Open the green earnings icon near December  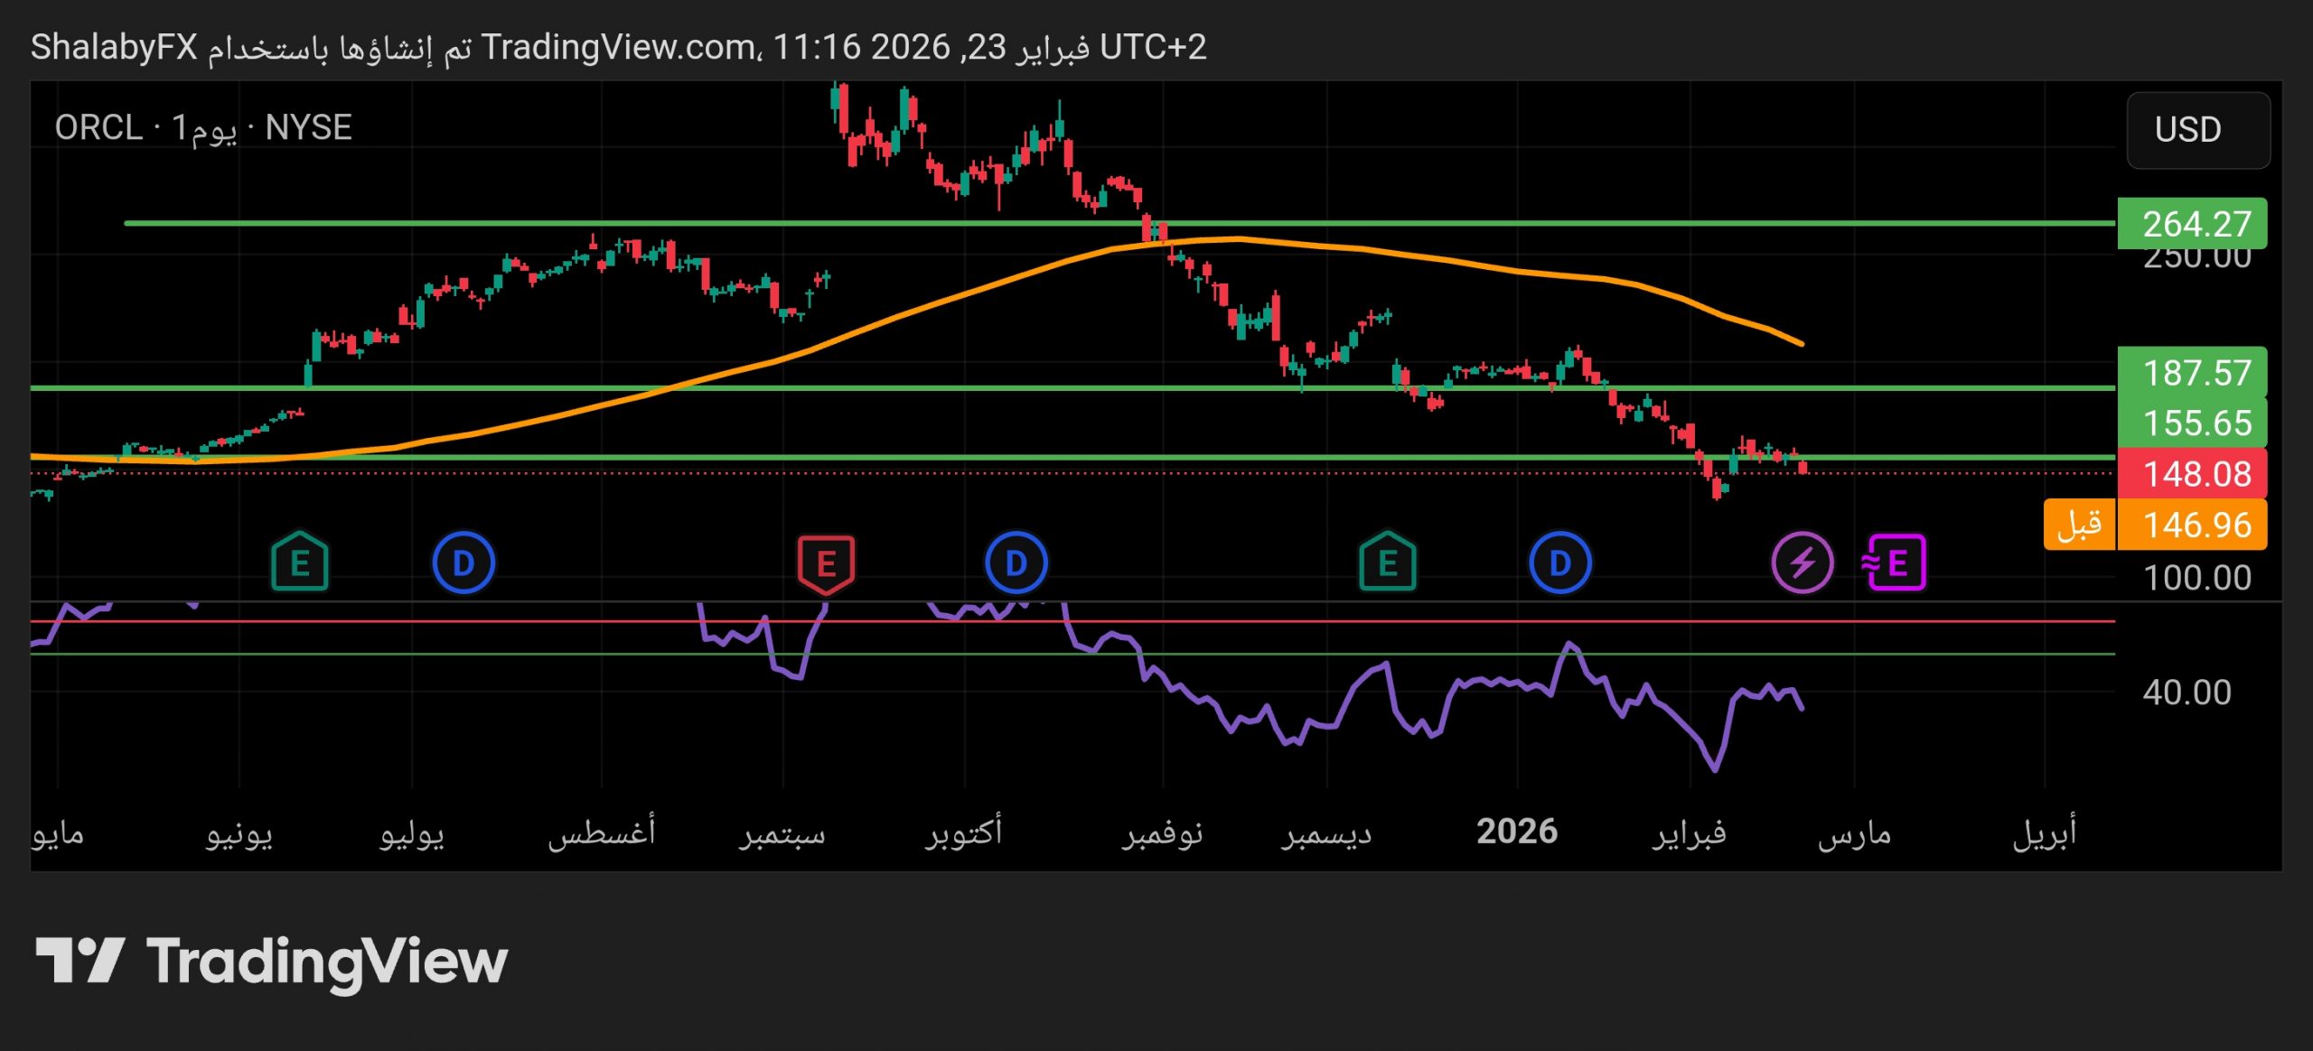(1386, 562)
